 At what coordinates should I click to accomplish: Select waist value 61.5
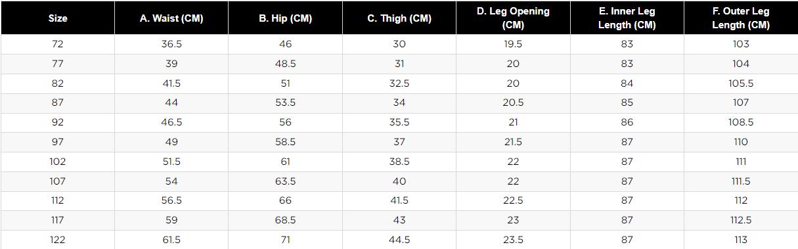tap(171, 240)
